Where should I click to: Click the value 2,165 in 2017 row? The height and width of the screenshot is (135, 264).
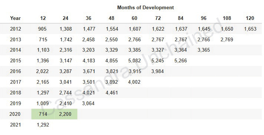[x=43, y=82]
